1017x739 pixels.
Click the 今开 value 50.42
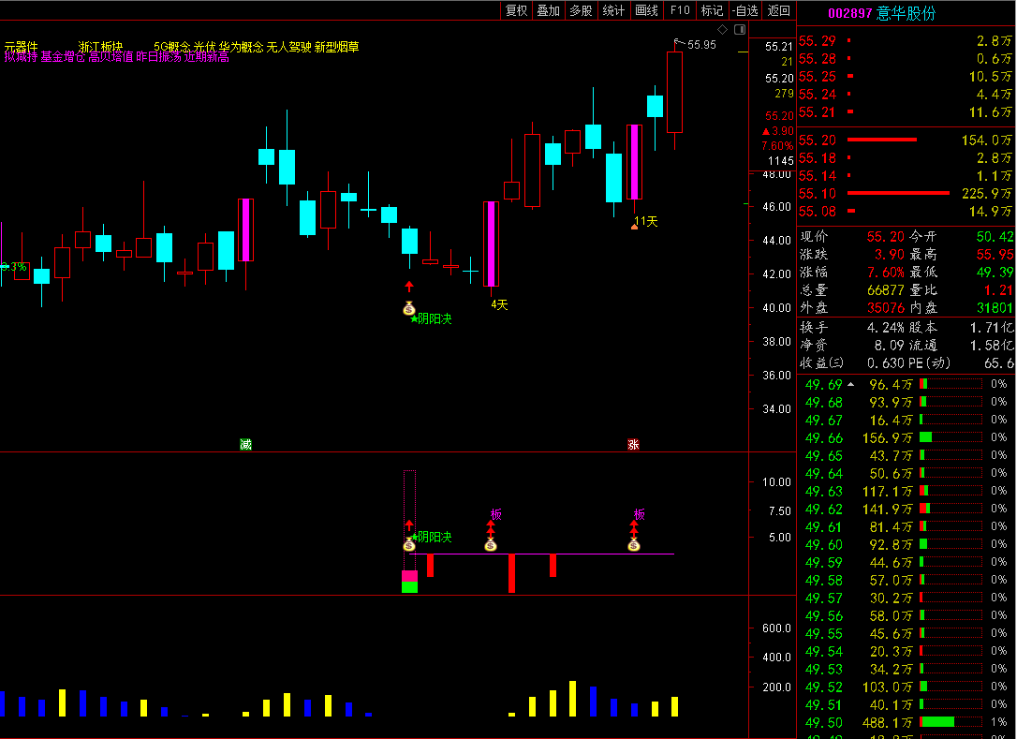pos(995,237)
